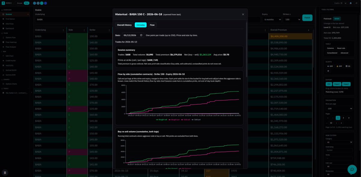Jump to page 13
Image resolution: width=361 pixels, height=177 pixels.
331,123
